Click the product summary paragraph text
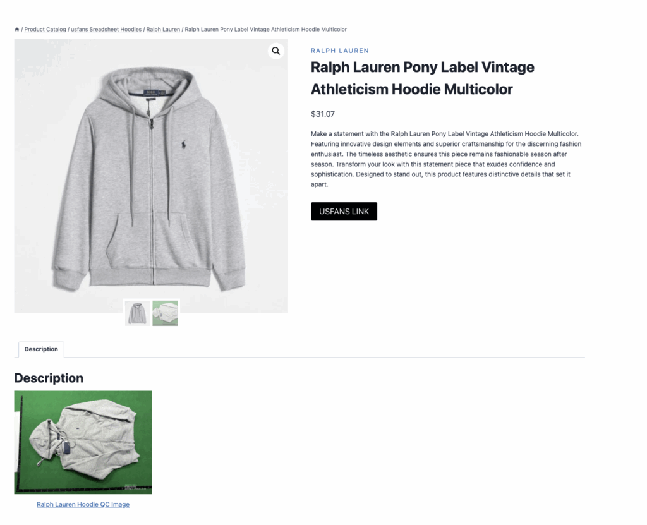The width and height of the screenshot is (647, 525). click(446, 159)
